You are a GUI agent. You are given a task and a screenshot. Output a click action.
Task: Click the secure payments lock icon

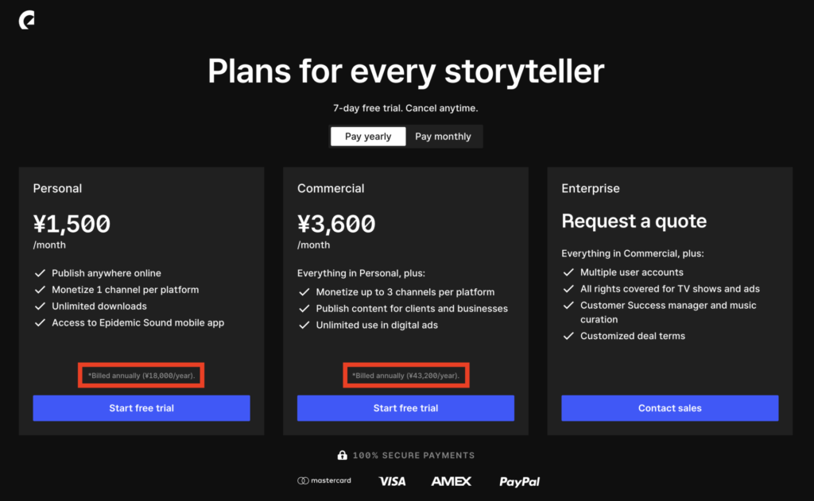(x=342, y=455)
